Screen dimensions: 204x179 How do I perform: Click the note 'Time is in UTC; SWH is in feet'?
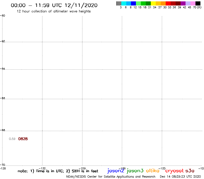[x=58, y=171]
